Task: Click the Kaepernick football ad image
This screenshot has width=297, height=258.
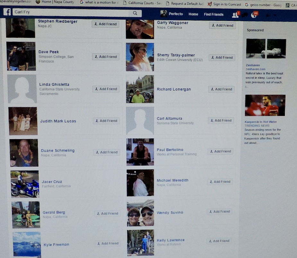Action: 265,105
